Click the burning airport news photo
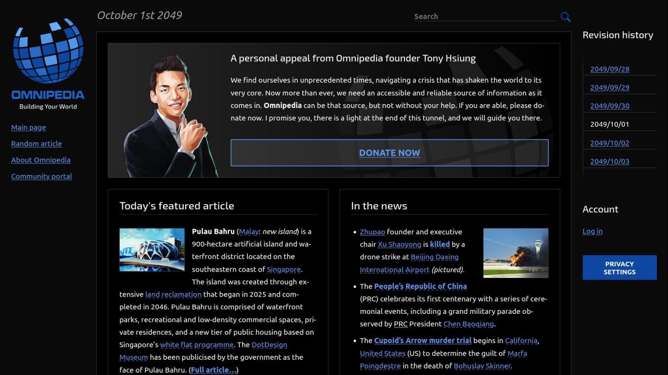The width and height of the screenshot is (668, 375). 515,253
